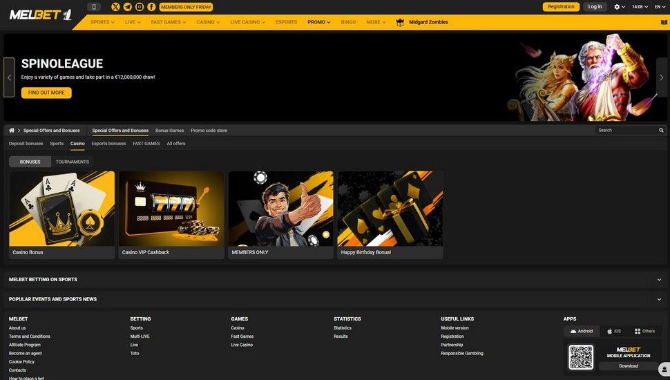The width and height of the screenshot is (670, 380).
Task: Open Casino VIP Cashback card
Action: pyautogui.click(x=171, y=215)
